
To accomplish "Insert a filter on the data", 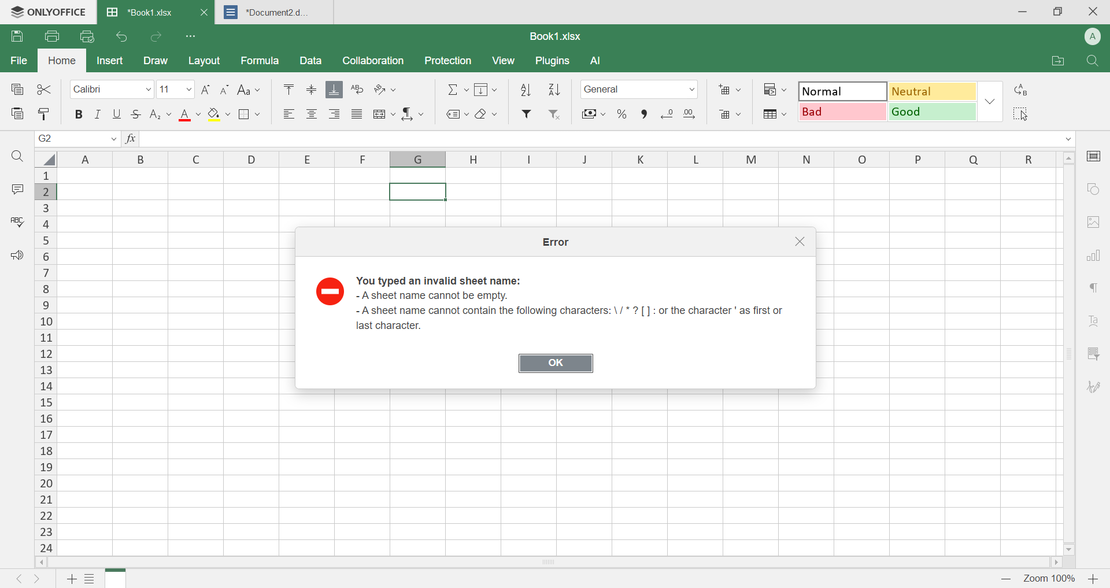I will click(x=526, y=114).
